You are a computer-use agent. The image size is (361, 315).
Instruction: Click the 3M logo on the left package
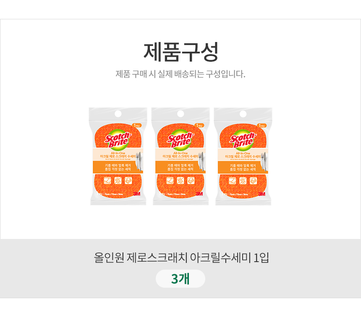tap(136, 194)
